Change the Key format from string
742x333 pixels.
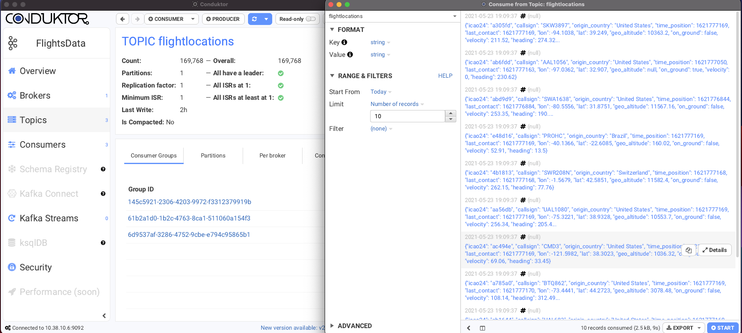380,42
